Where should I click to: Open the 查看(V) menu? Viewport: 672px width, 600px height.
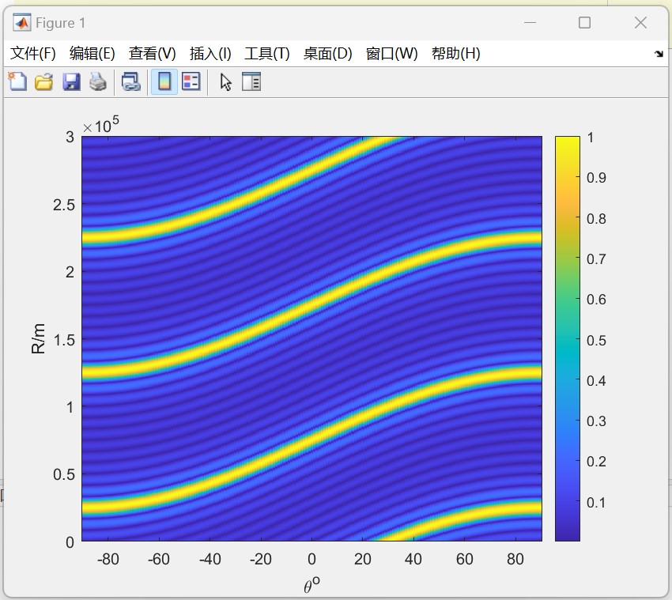coord(152,54)
